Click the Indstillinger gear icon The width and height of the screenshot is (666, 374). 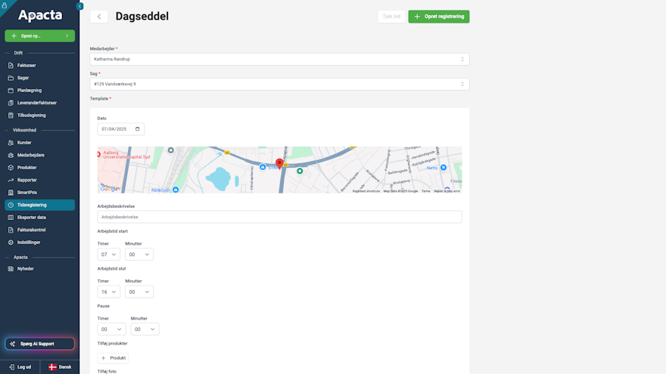11,243
